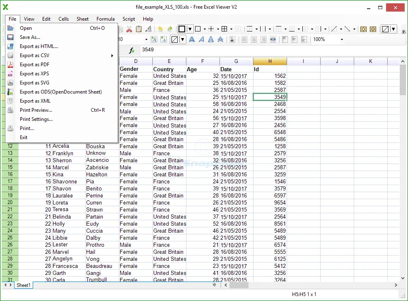Open the Formula menu
Image resolution: width=408 pixels, height=301 pixels.
(105, 19)
